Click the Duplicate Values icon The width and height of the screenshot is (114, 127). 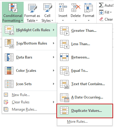64,111
